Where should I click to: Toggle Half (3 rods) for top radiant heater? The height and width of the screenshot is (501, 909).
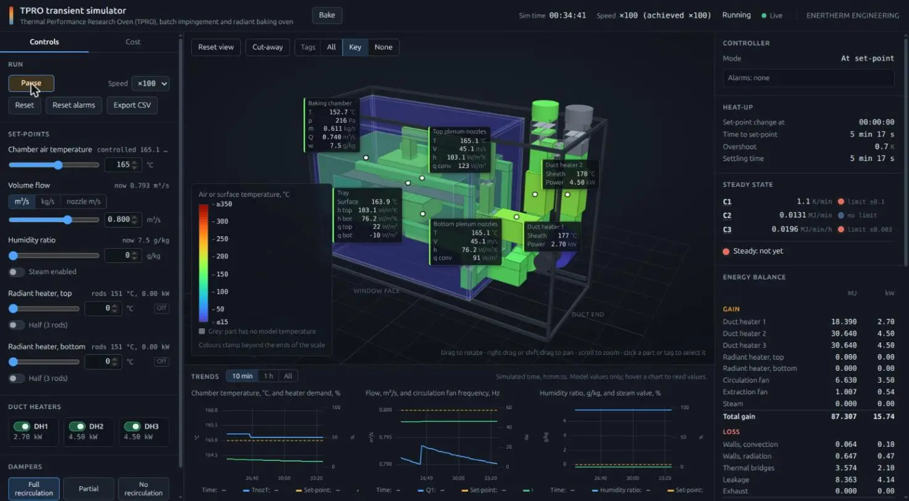17,325
